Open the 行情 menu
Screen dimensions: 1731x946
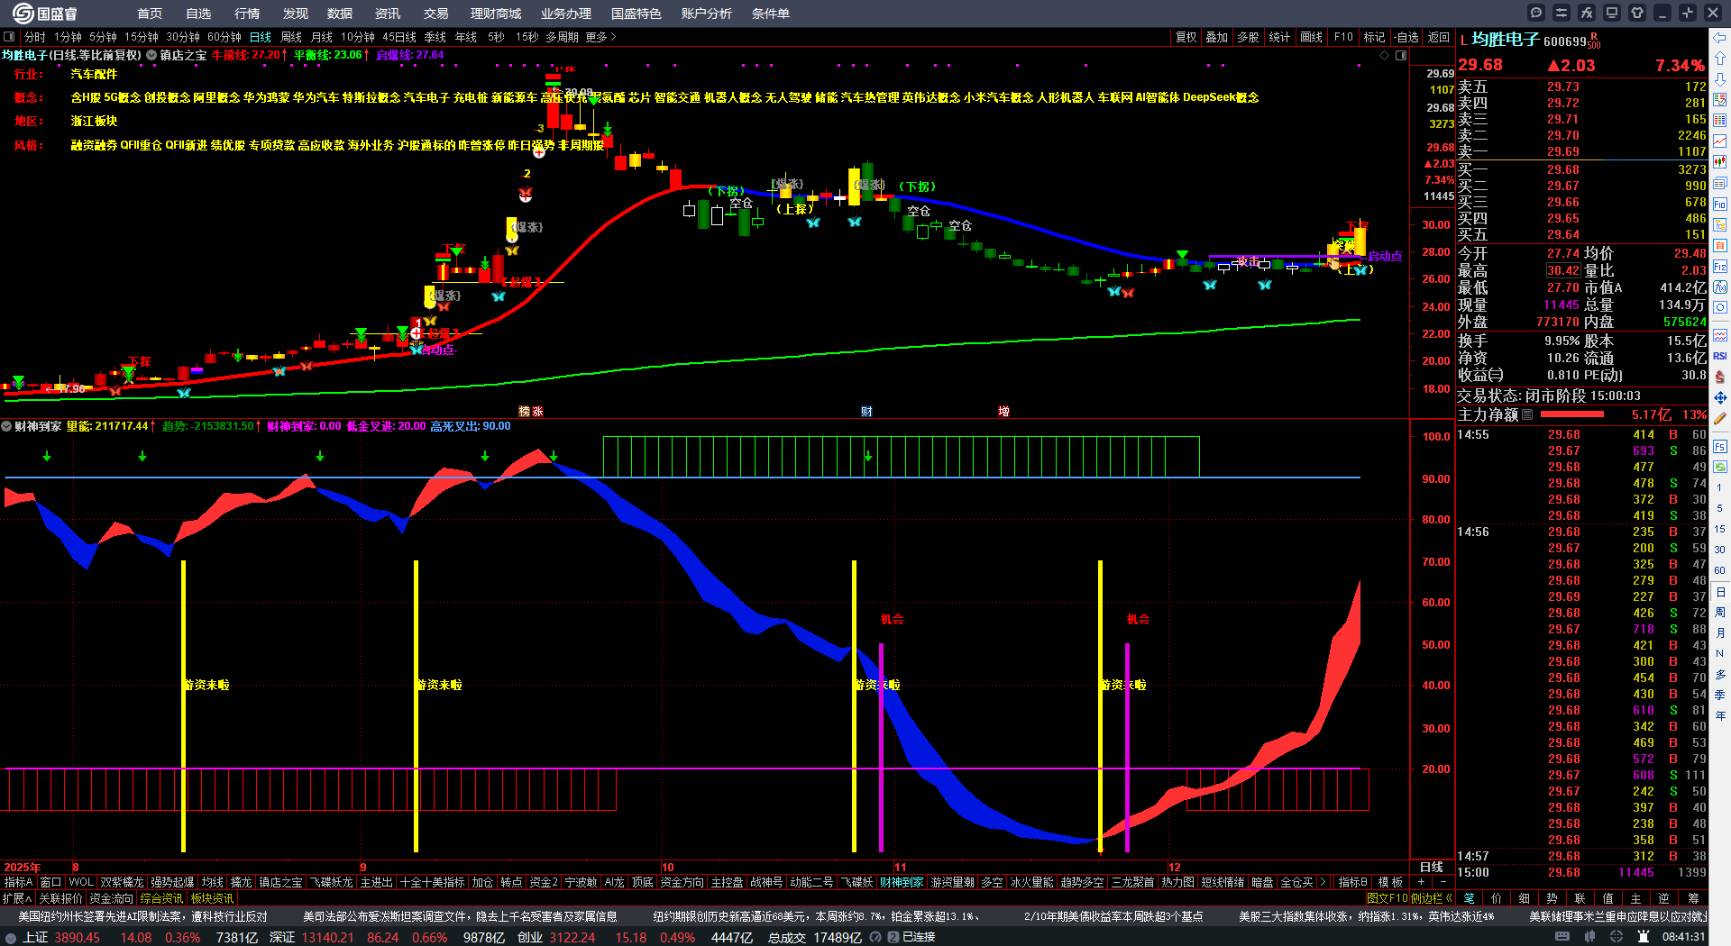click(x=247, y=14)
